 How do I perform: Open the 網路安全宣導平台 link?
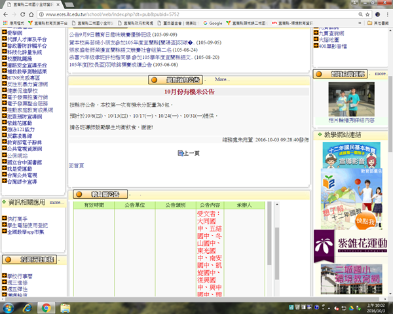(27, 65)
